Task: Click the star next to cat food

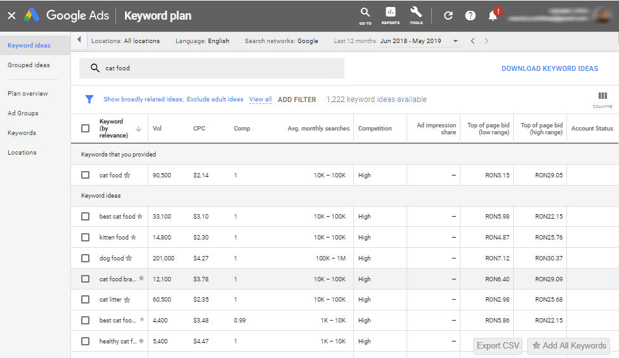Action: [x=127, y=175]
